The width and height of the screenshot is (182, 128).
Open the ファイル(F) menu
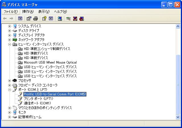11,12
